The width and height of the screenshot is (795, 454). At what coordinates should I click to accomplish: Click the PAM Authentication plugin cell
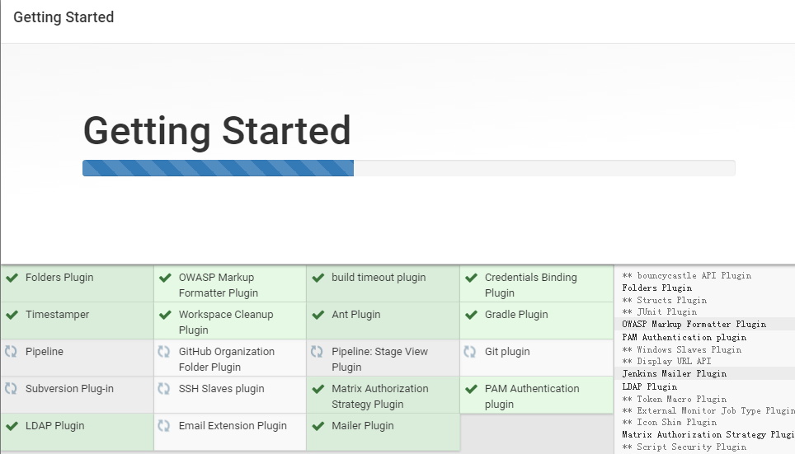pyautogui.click(x=536, y=395)
